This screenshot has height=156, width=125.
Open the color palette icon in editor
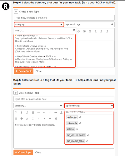pos(22,119)
